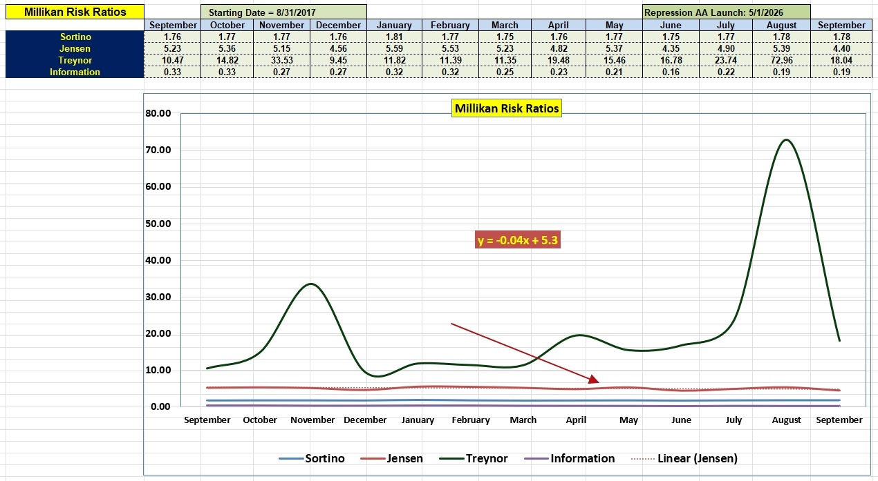The image size is (878, 481).
Task: Select Information value 0.25 cell
Action: tap(505, 72)
